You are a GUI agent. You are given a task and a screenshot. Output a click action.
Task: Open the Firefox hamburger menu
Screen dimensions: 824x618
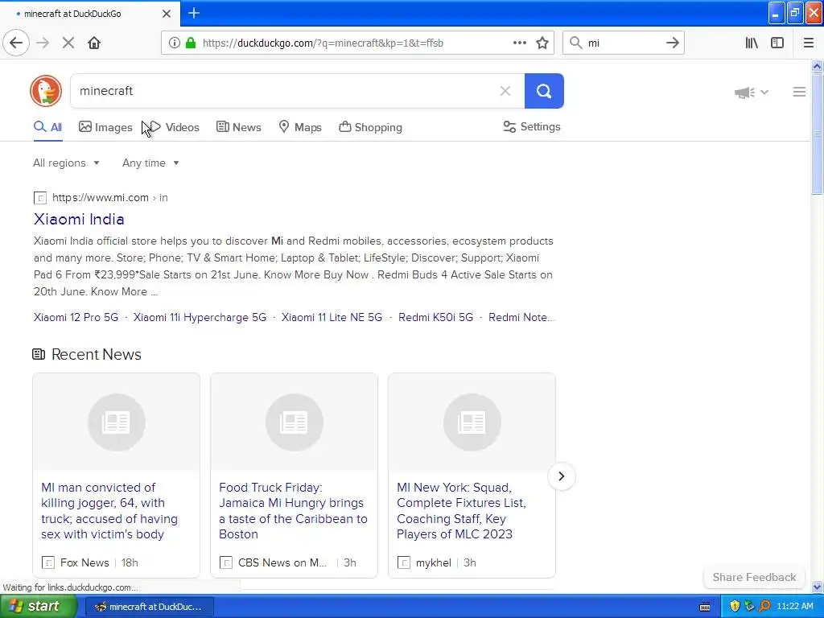point(809,43)
